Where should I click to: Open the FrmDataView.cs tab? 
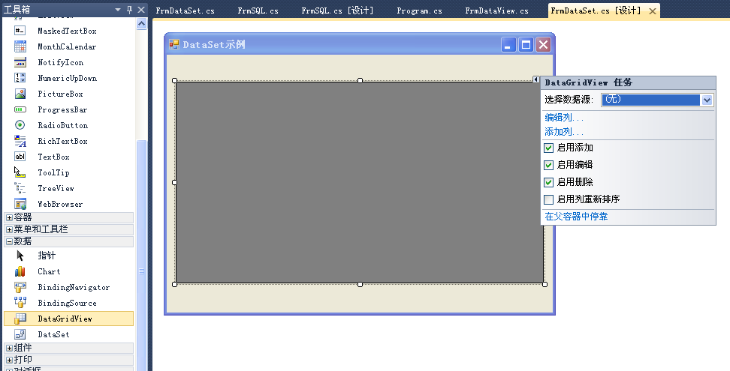496,11
